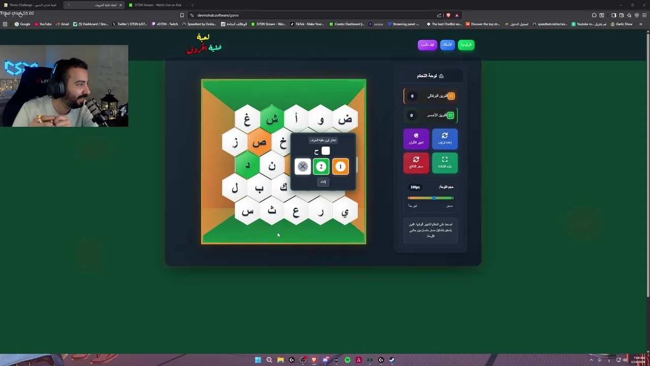The width and height of the screenshot is (650, 366).
Task: Clear cell color with the X swatch
Action: coord(303,166)
